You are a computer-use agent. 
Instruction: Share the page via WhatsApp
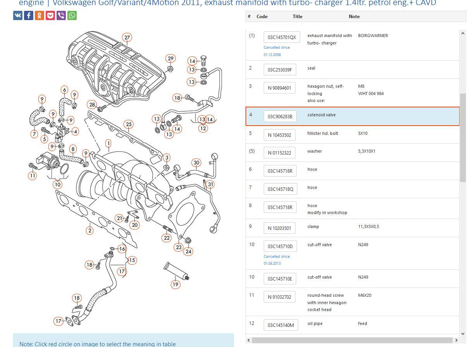tap(72, 15)
